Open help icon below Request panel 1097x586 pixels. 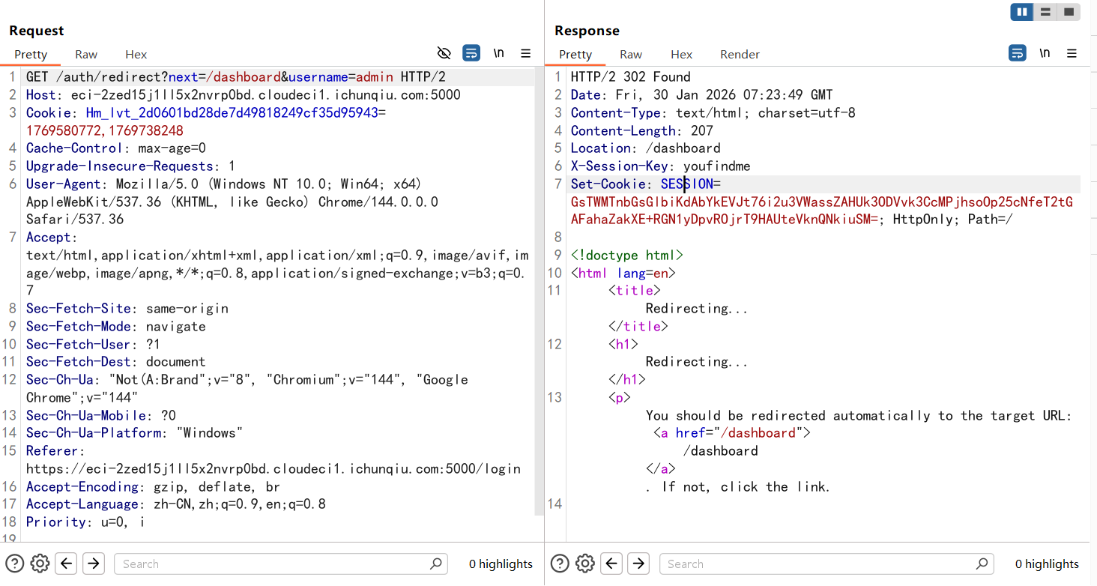(x=14, y=564)
